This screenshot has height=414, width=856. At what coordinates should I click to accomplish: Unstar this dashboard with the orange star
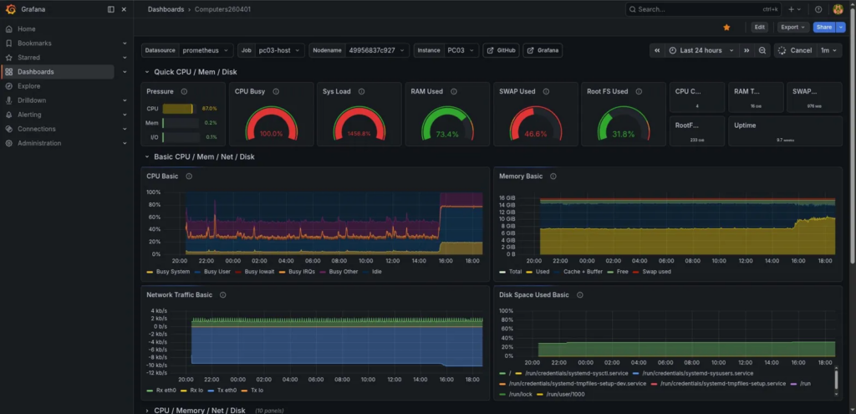coord(726,27)
